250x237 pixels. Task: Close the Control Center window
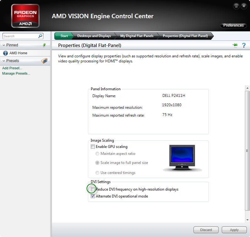(x=244, y=6)
